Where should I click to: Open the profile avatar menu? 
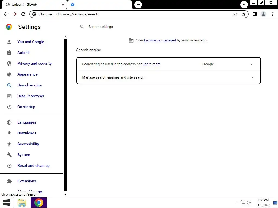point(263,14)
